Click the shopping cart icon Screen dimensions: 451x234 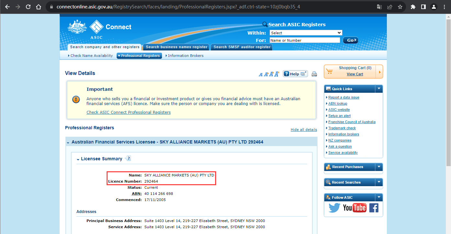pyautogui.click(x=330, y=71)
